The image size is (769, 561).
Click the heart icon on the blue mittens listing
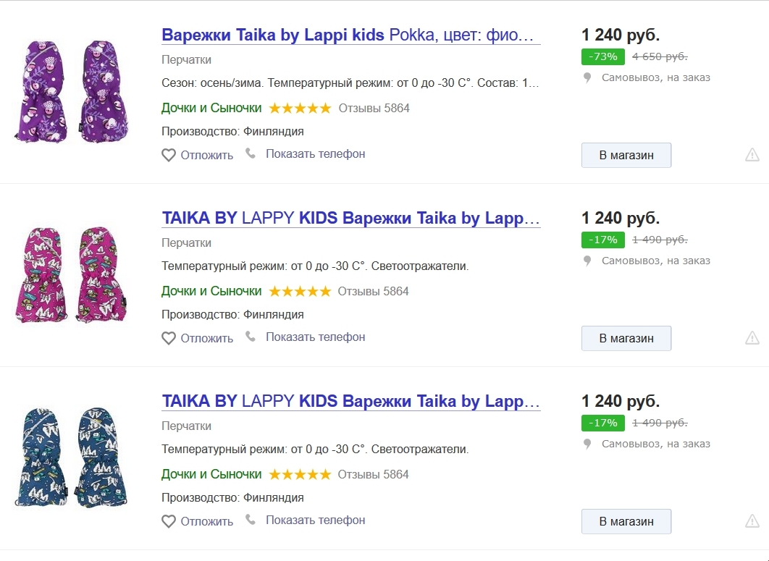point(169,521)
